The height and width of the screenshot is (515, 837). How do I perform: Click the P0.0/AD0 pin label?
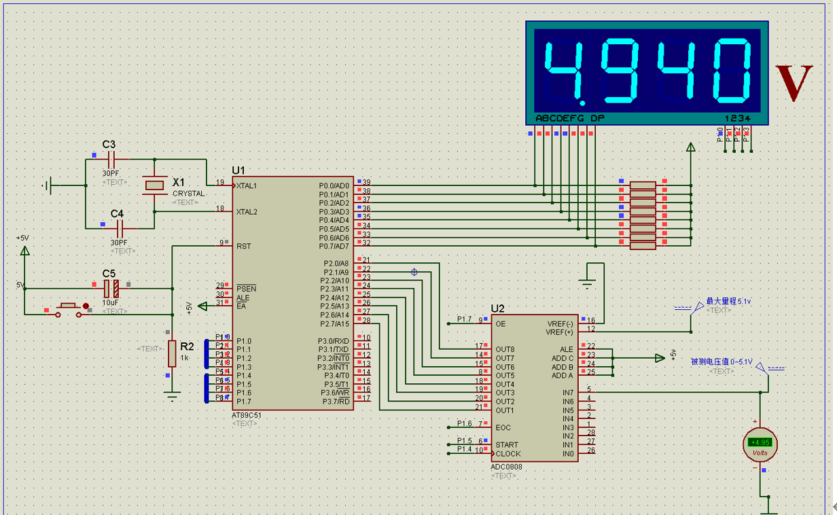(x=334, y=185)
